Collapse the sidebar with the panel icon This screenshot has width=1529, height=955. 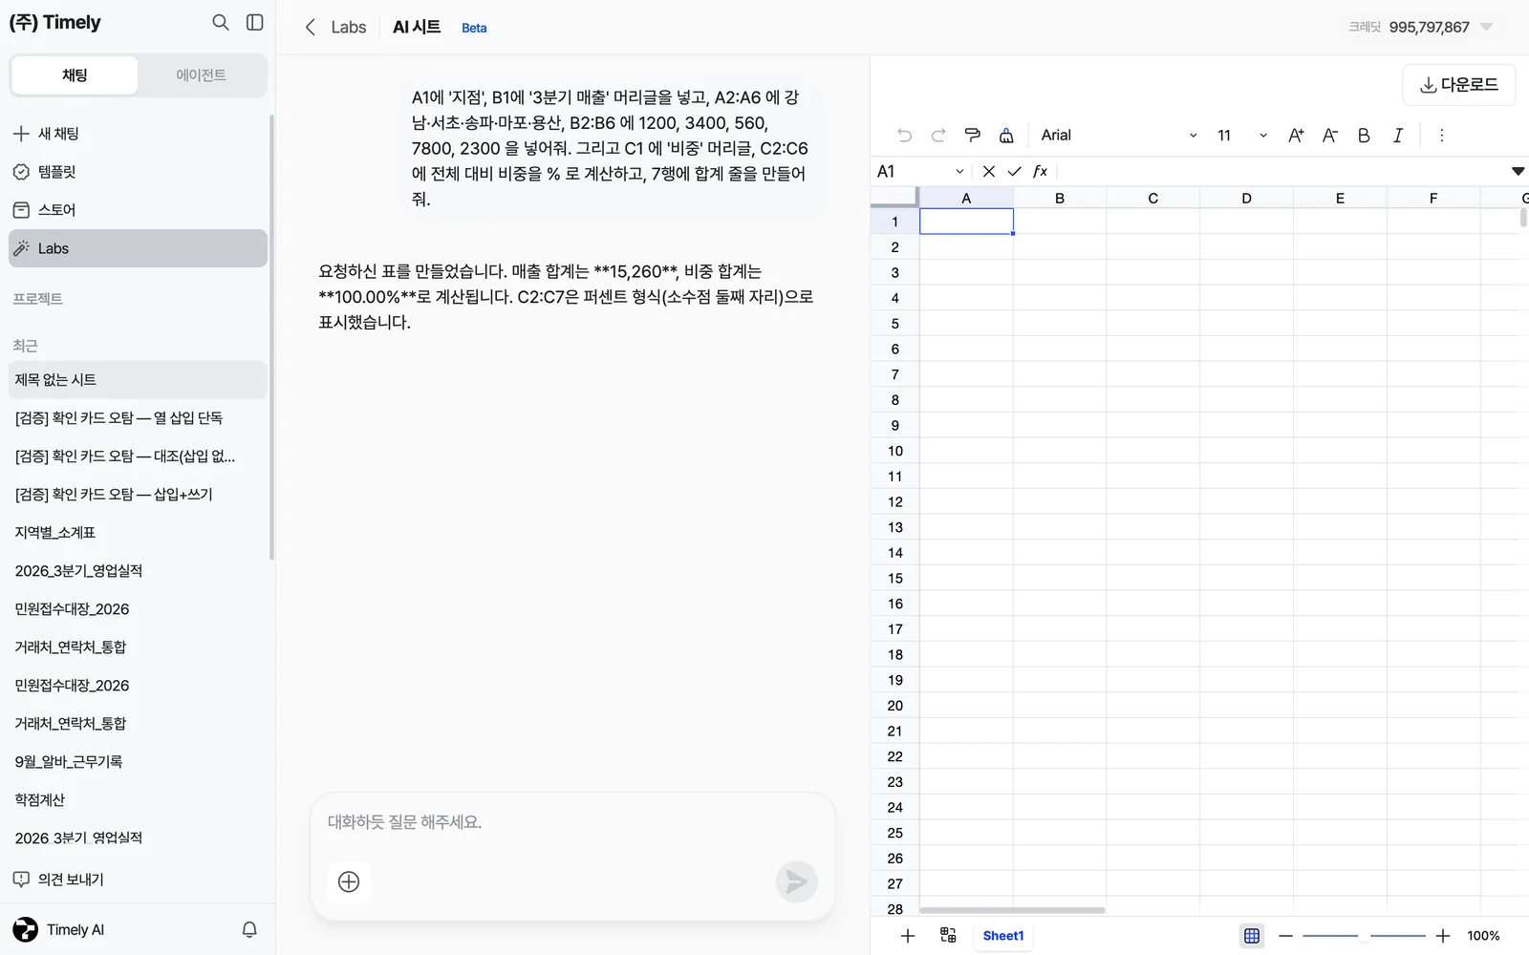click(255, 22)
